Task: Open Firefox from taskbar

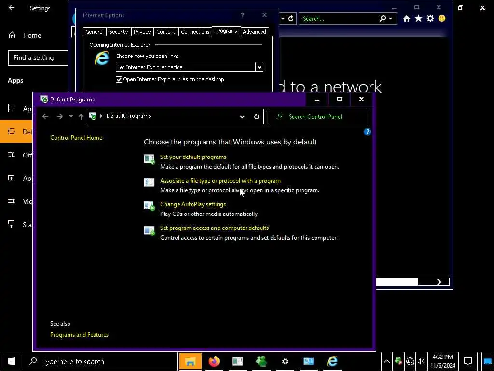Action: pyautogui.click(x=214, y=361)
